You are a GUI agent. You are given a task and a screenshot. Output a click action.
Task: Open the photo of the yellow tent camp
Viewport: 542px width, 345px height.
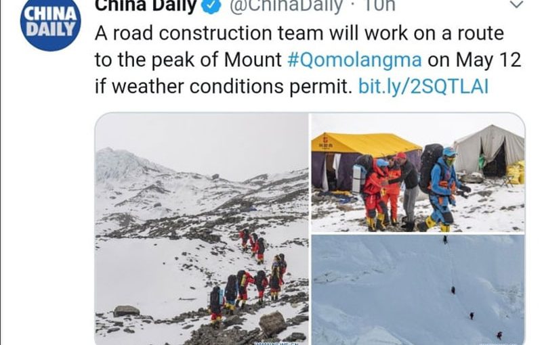417,172
